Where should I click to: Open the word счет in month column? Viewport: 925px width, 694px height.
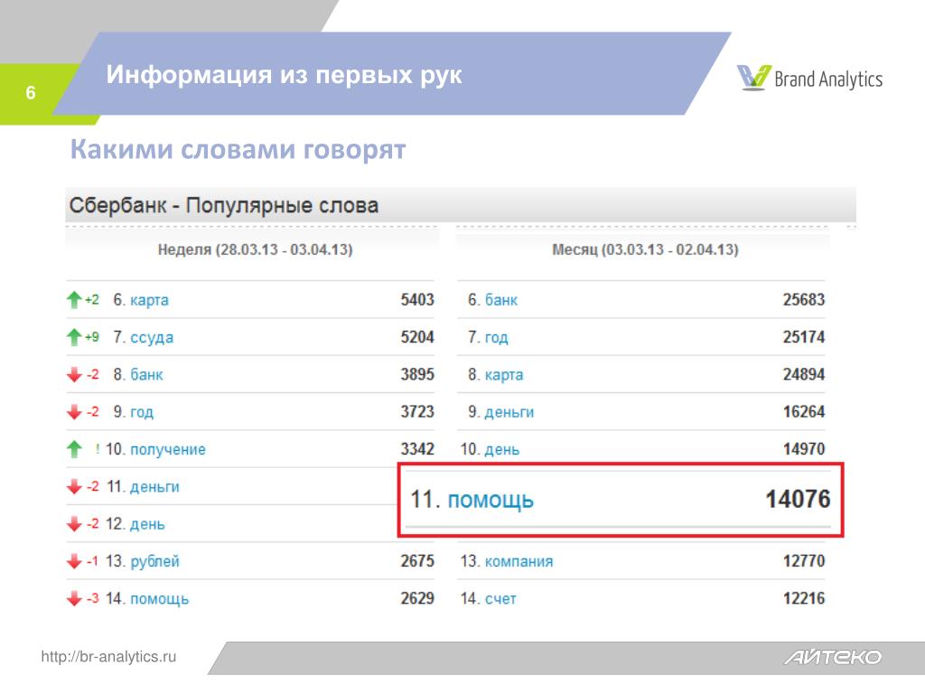click(x=500, y=599)
